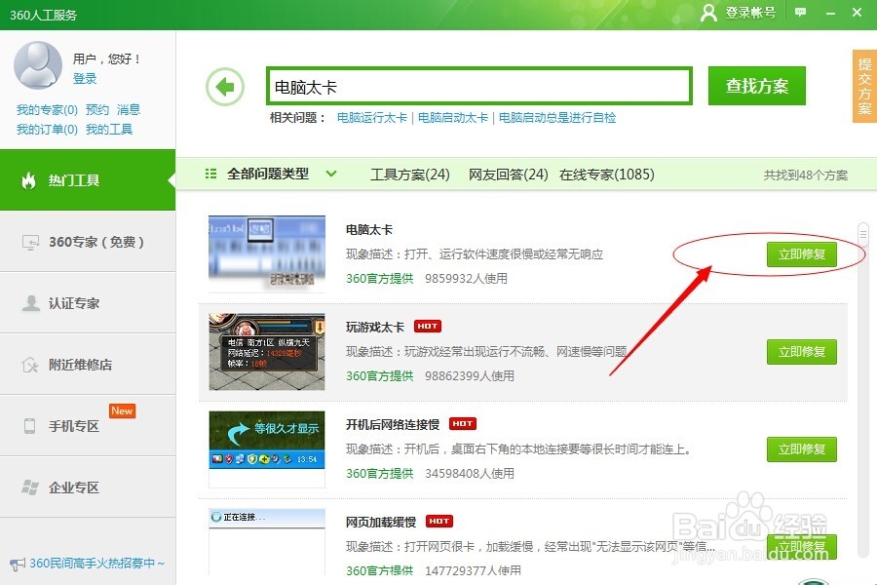Click the login account person icon
Viewport: 877px width, 585px height.
pos(708,13)
